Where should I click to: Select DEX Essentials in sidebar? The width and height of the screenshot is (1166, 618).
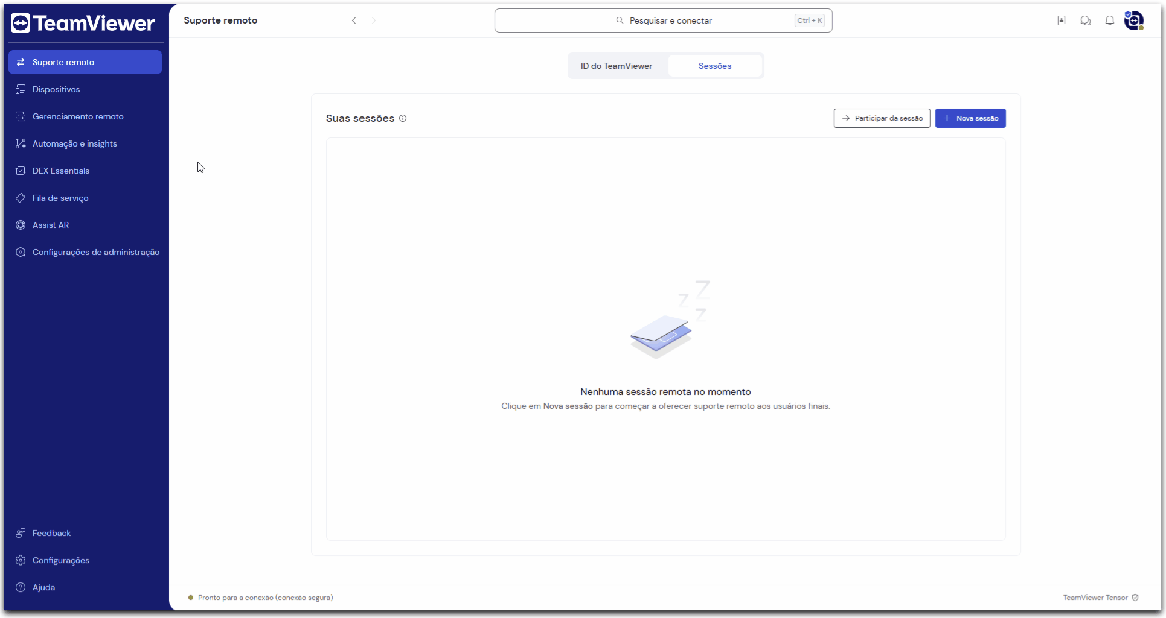tap(60, 171)
